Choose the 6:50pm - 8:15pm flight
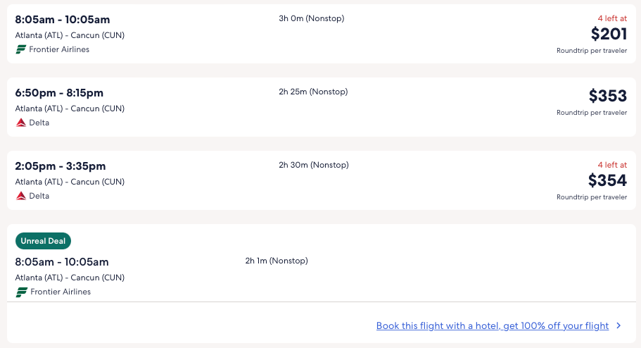This screenshot has height=348, width=641. (59, 93)
